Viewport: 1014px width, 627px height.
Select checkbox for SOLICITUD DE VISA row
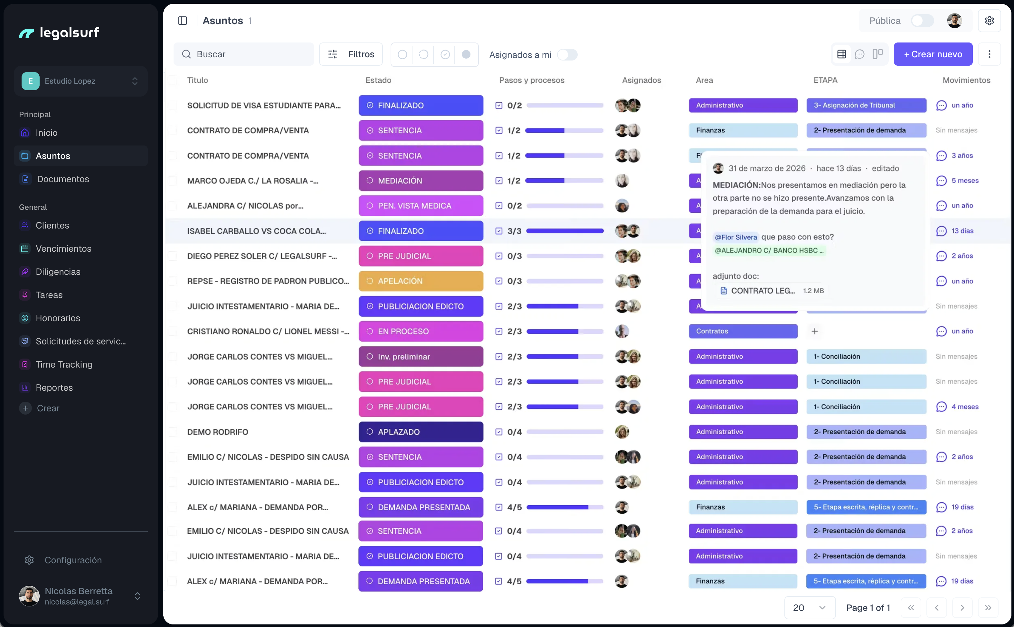pos(173,105)
